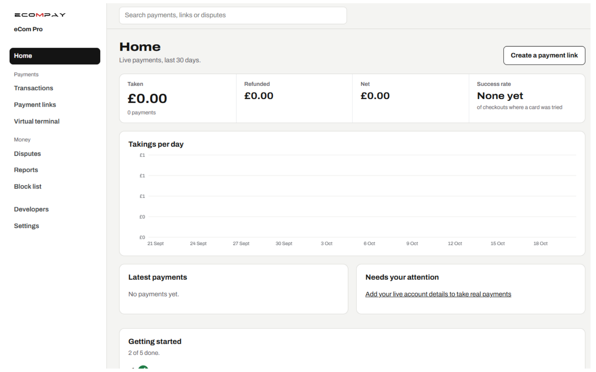Click the 'Needs your attention' heading

tap(402, 277)
